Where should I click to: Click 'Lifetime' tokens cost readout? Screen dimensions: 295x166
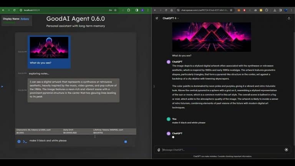(x=108, y=131)
